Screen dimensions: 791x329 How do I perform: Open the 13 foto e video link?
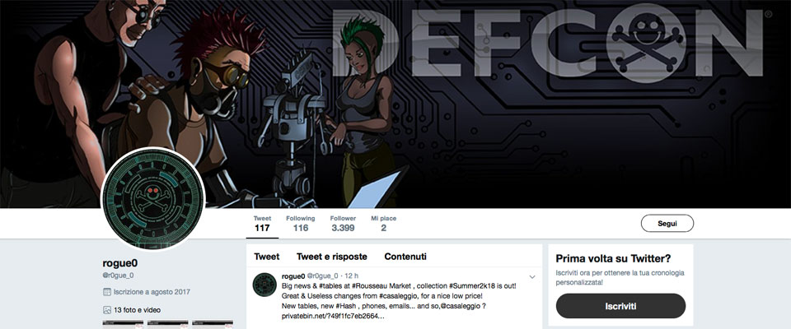[x=138, y=310]
